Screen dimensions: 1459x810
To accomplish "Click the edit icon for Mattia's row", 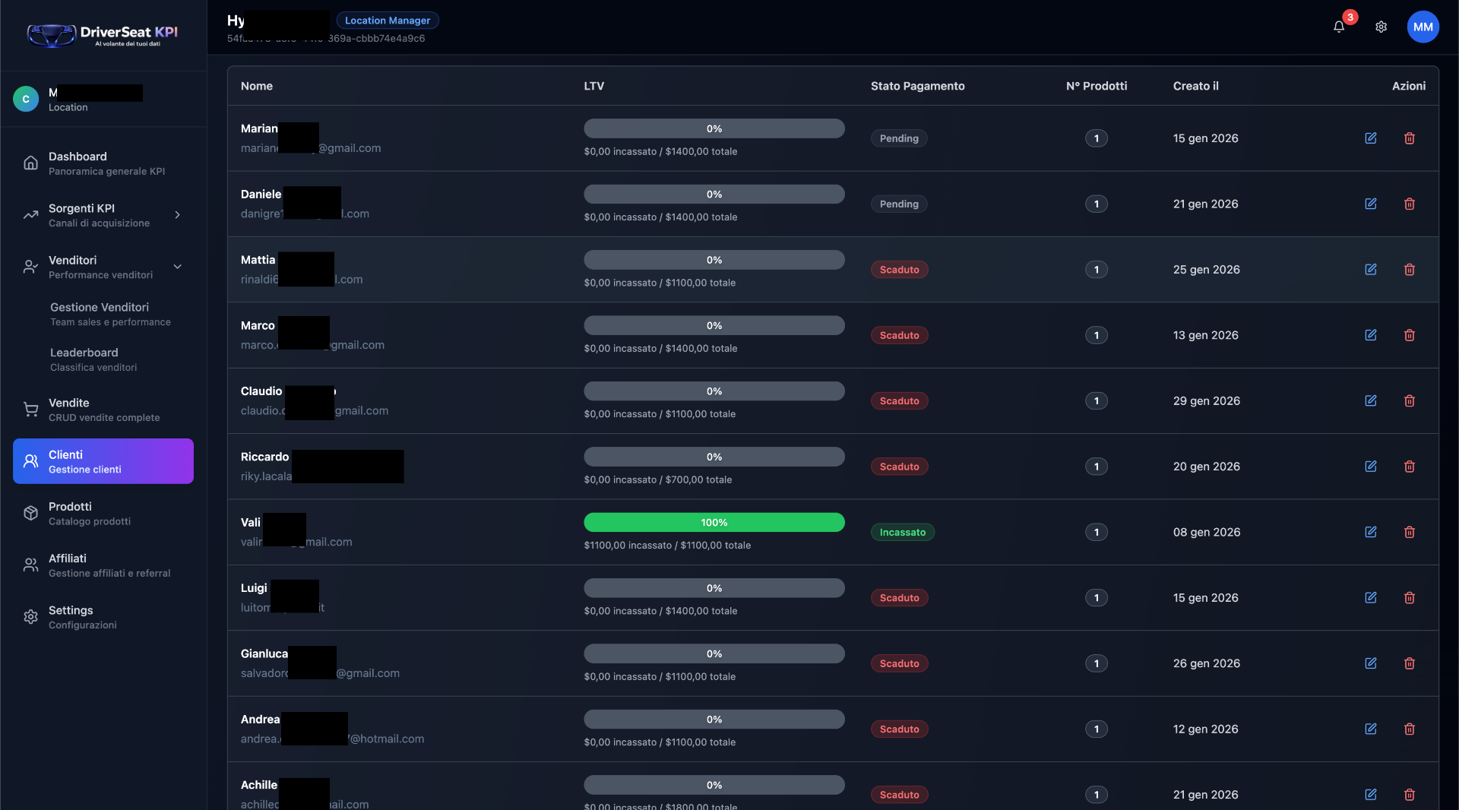I will 1371,269.
